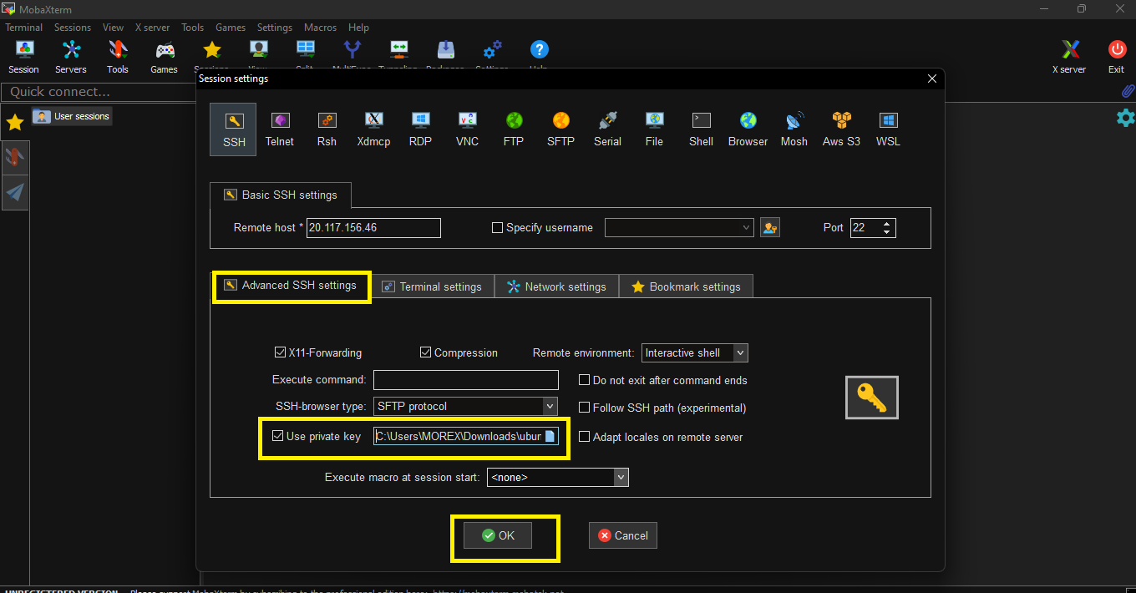This screenshot has height=593, width=1136.
Task: Select the Xdmcp session type
Action: [373, 129]
